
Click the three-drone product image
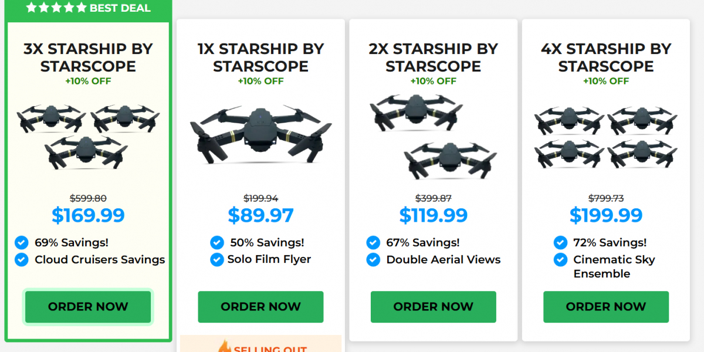88,135
